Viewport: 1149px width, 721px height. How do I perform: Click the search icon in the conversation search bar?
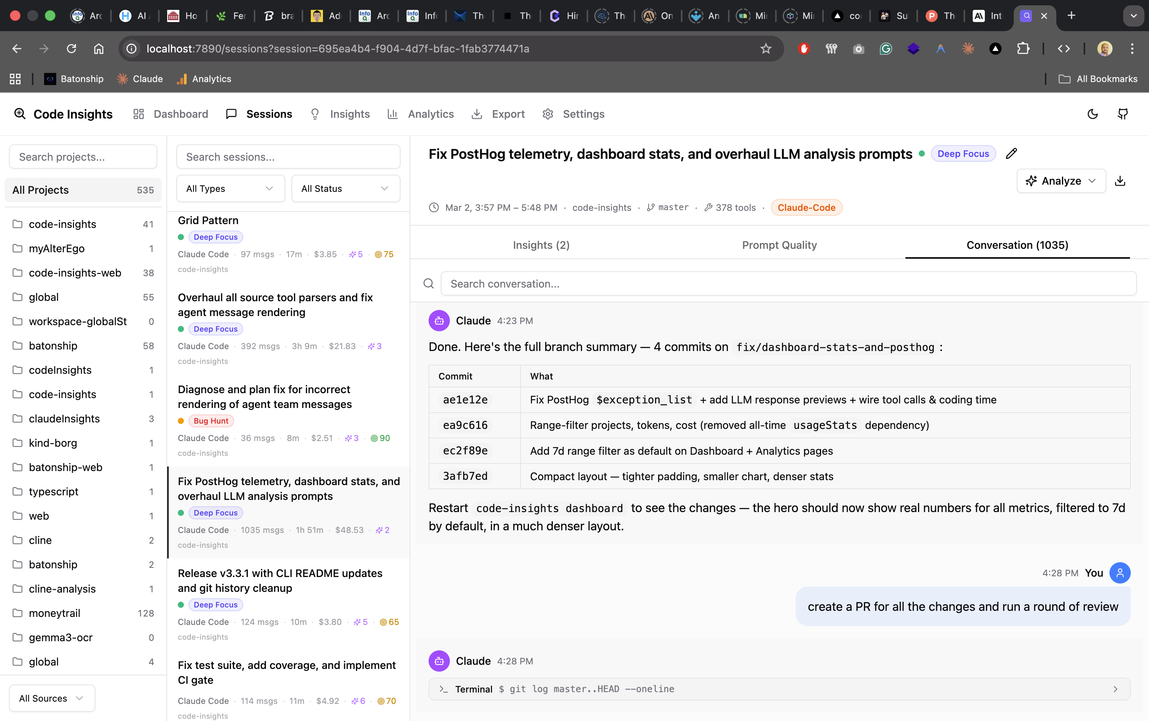(x=428, y=283)
